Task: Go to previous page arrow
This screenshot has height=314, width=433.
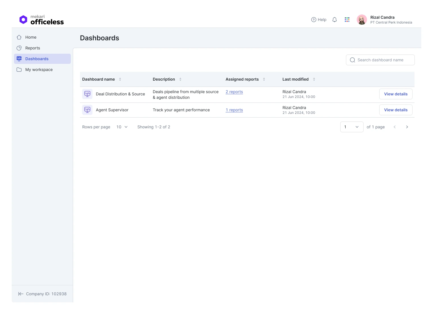Action: pyautogui.click(x=395, y=127)
